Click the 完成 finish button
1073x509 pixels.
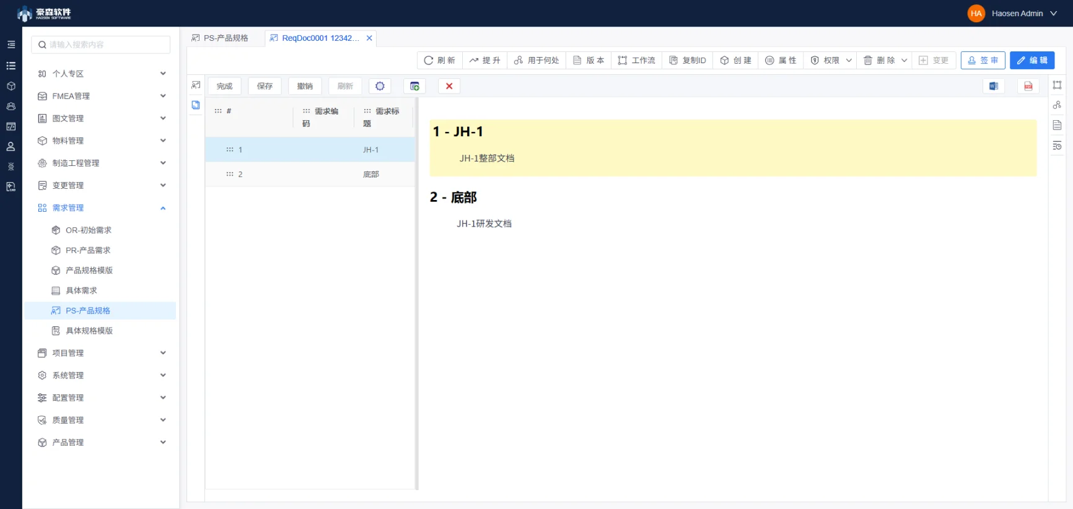tap(224, 86)
